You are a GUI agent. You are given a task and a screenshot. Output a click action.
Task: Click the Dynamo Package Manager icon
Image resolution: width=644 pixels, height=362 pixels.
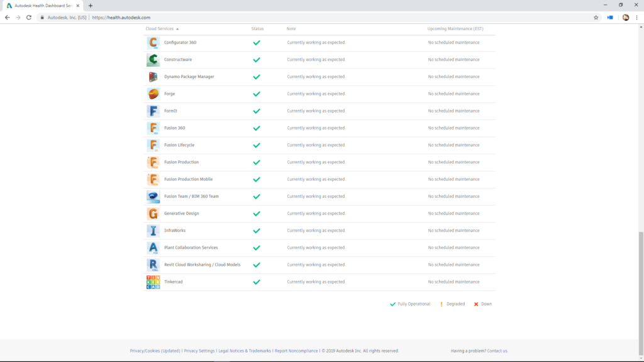coord(153,77)
